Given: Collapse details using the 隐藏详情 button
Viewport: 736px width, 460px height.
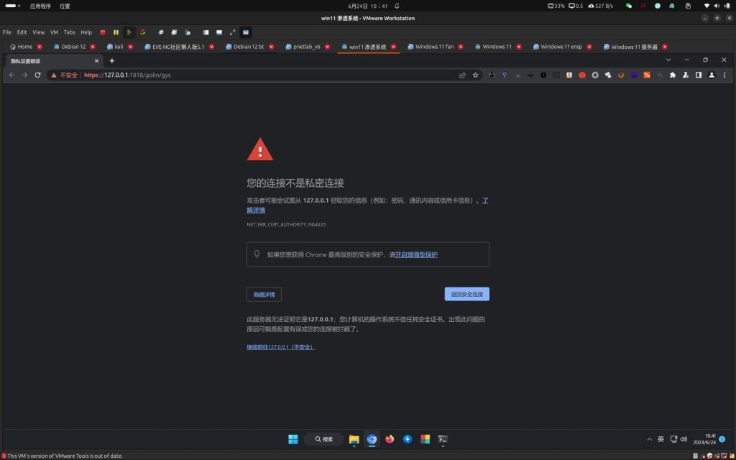Looking at the screenshot, I should coord(264,294).
